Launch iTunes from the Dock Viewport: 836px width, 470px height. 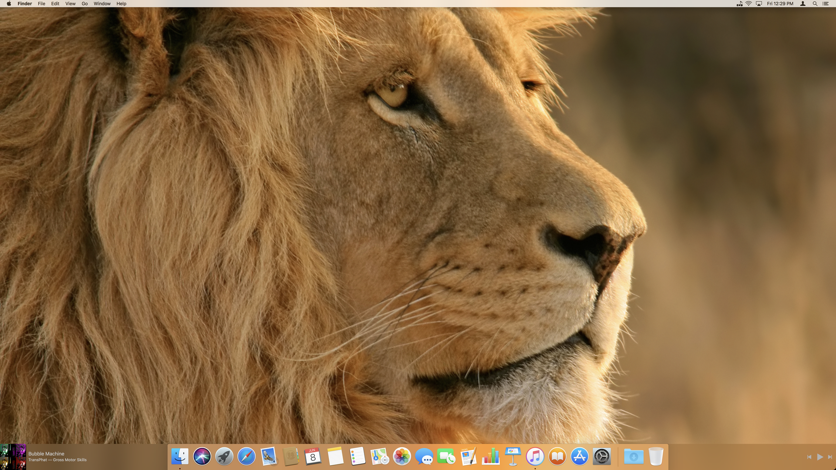(535, 457)
